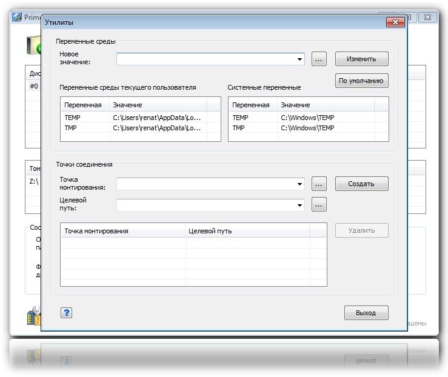Open the Новое значение dropdown list

tap(300, 59)
